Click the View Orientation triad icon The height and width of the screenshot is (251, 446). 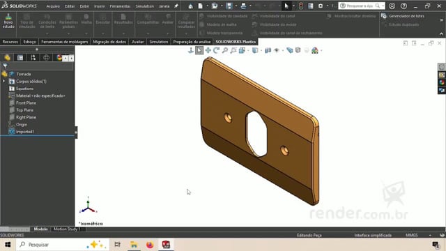[191, 50]
